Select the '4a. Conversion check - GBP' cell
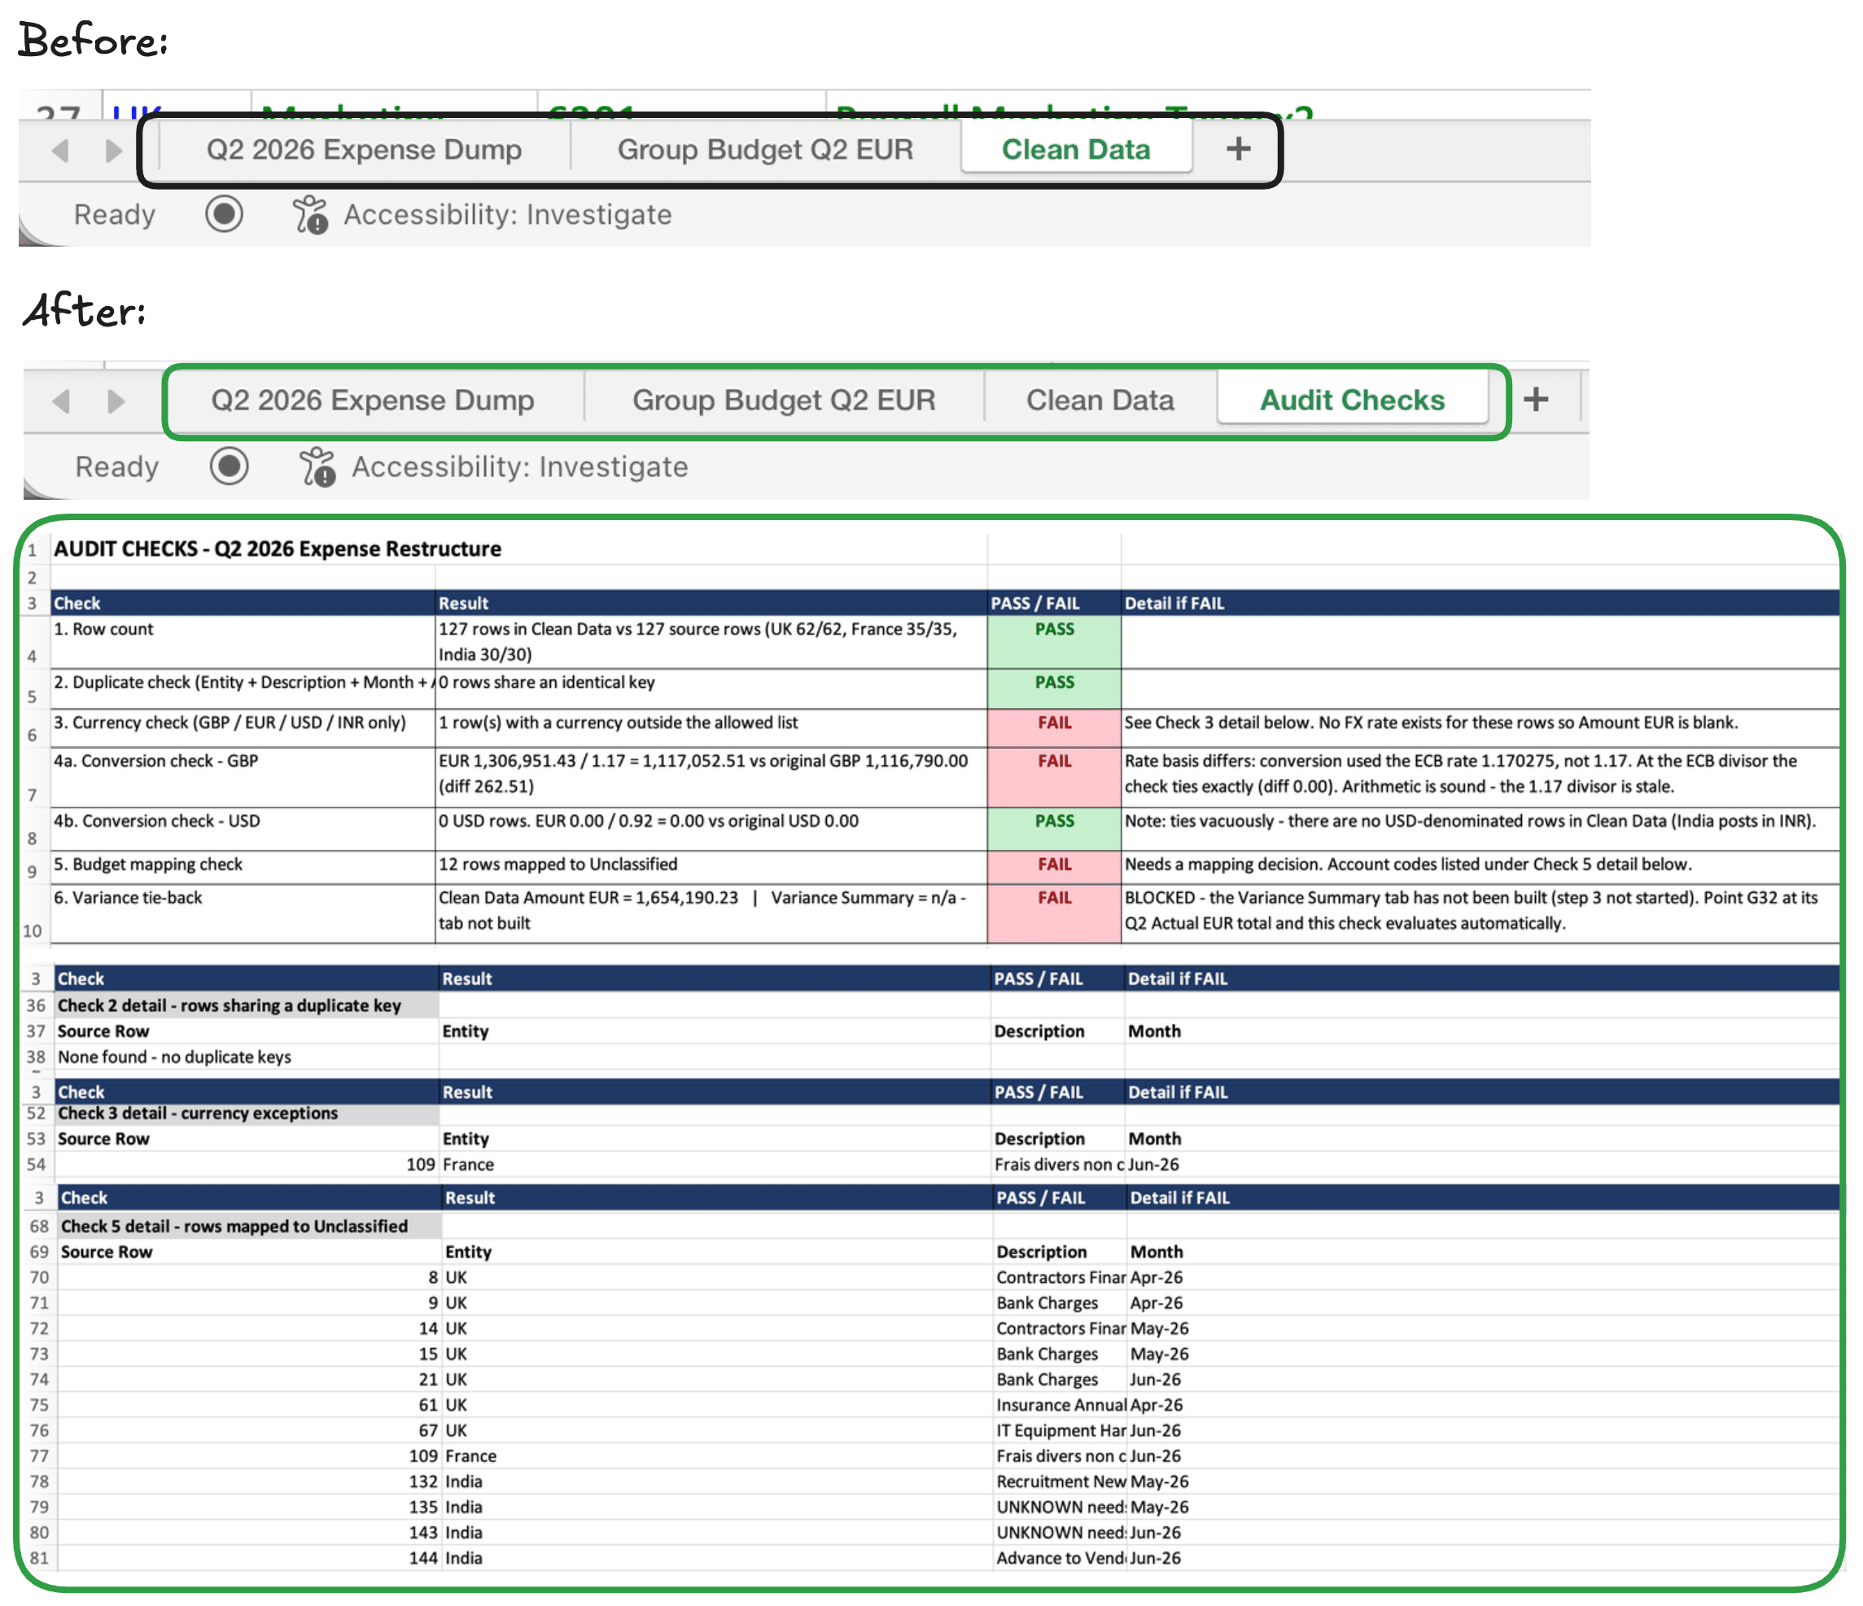The width and height of the screenshot is (1863, 1606). [243, 777]
